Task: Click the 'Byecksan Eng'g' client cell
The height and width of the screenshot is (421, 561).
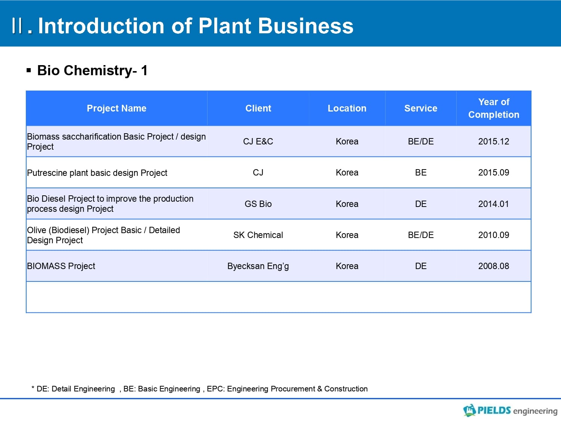Action: pos(258,266)
